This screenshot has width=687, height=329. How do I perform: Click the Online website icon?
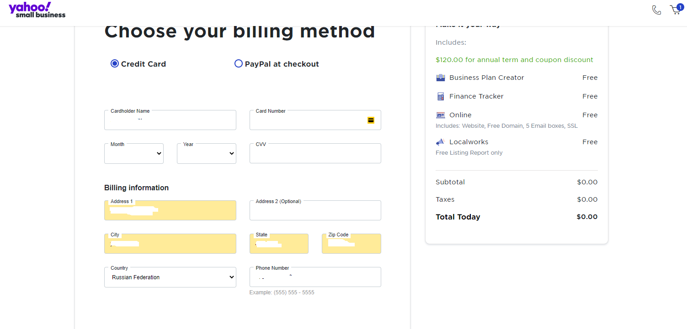(441, 115)
